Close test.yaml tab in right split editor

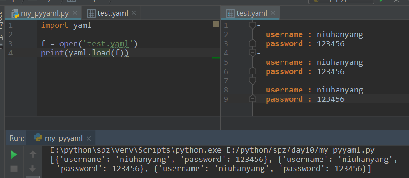273,13
